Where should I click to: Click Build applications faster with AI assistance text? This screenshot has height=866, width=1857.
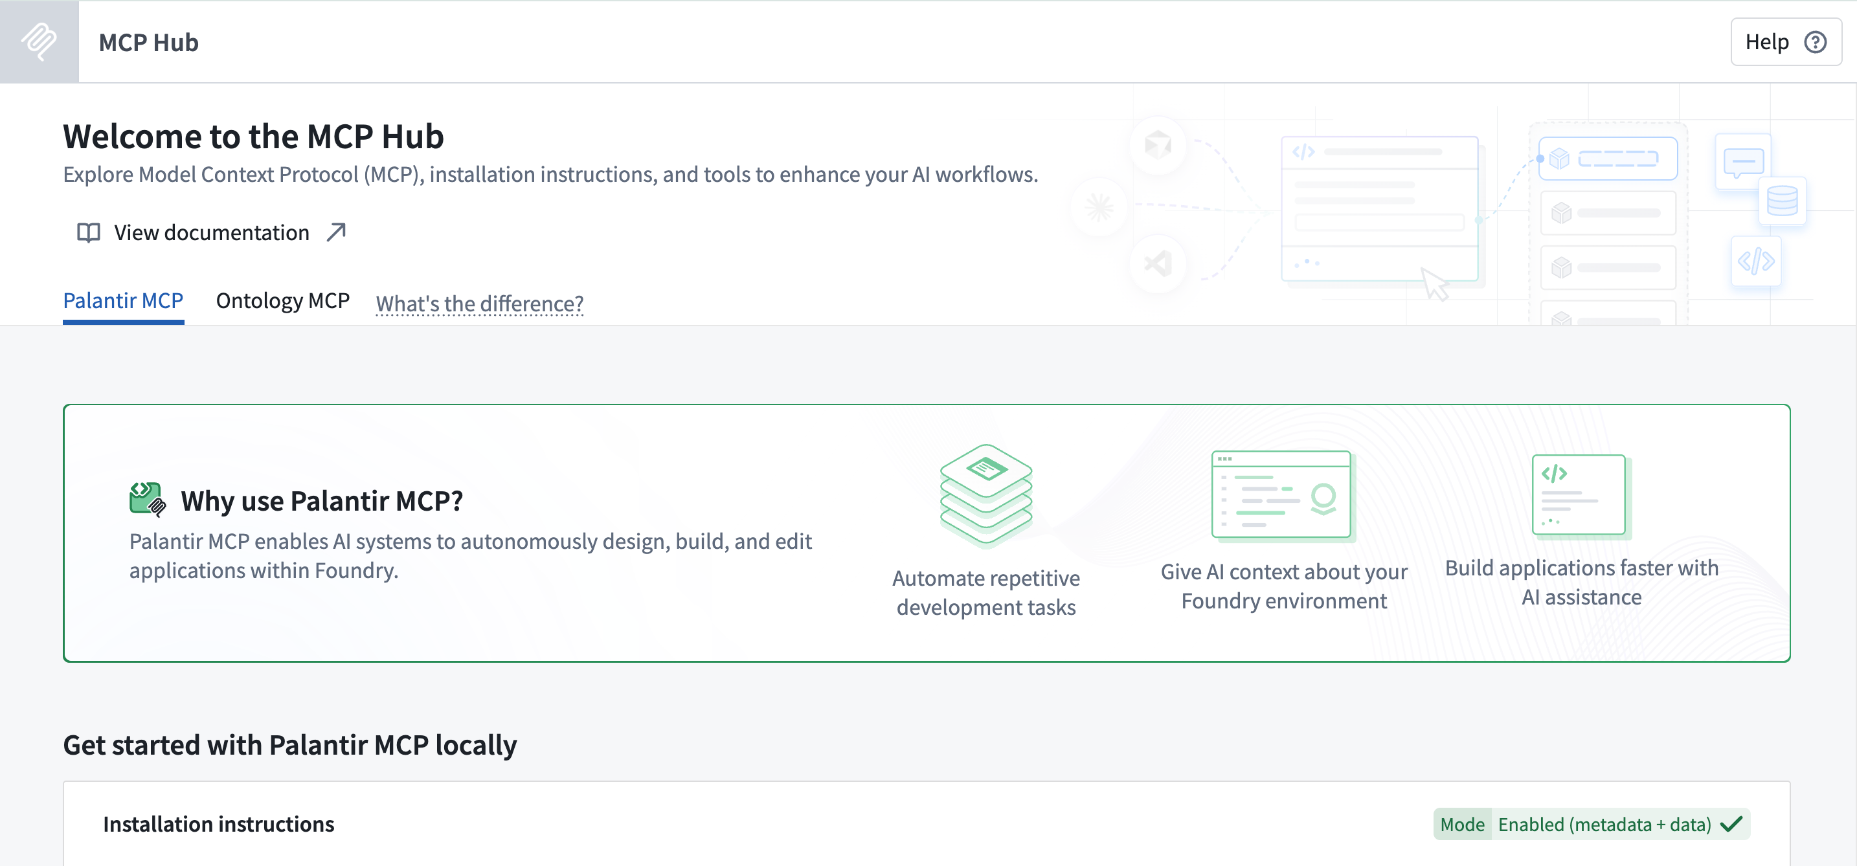1581,582
